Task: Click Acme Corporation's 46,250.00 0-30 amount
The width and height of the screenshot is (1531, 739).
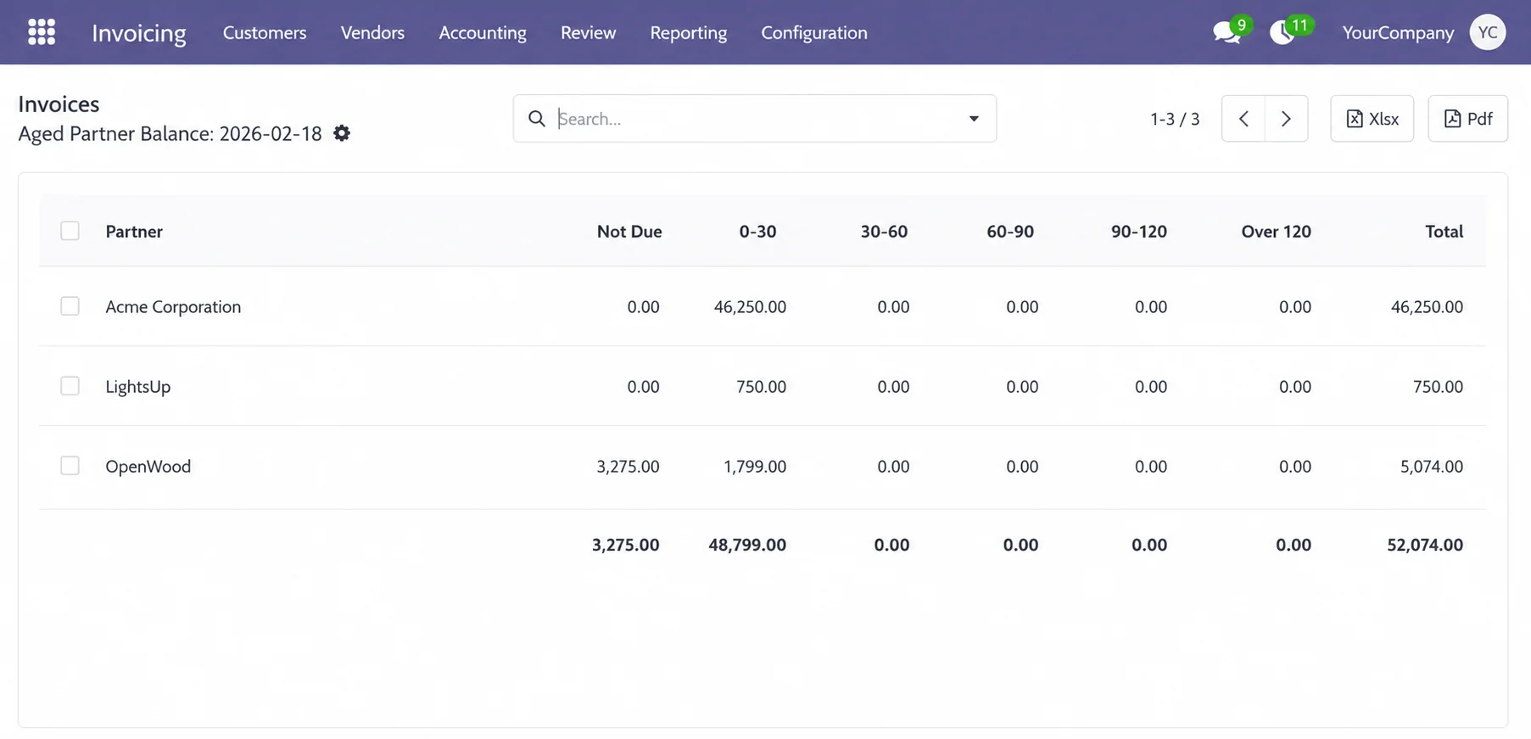Action: point(750,306)
